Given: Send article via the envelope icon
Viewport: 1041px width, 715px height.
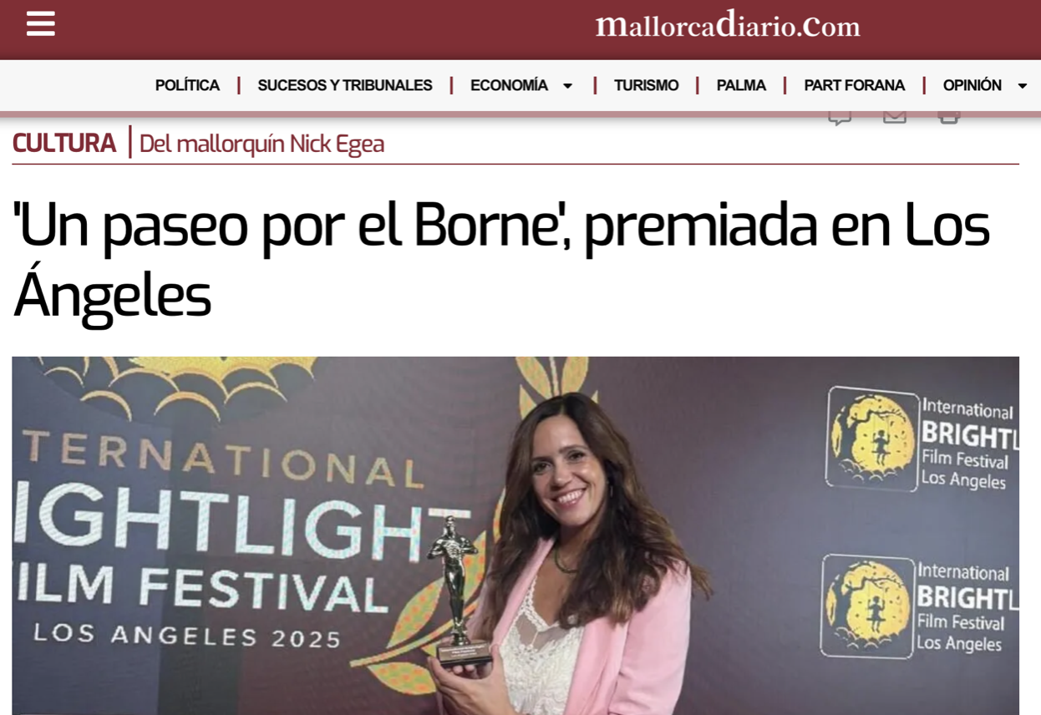Looking at the screenshot, I should 895,117.
